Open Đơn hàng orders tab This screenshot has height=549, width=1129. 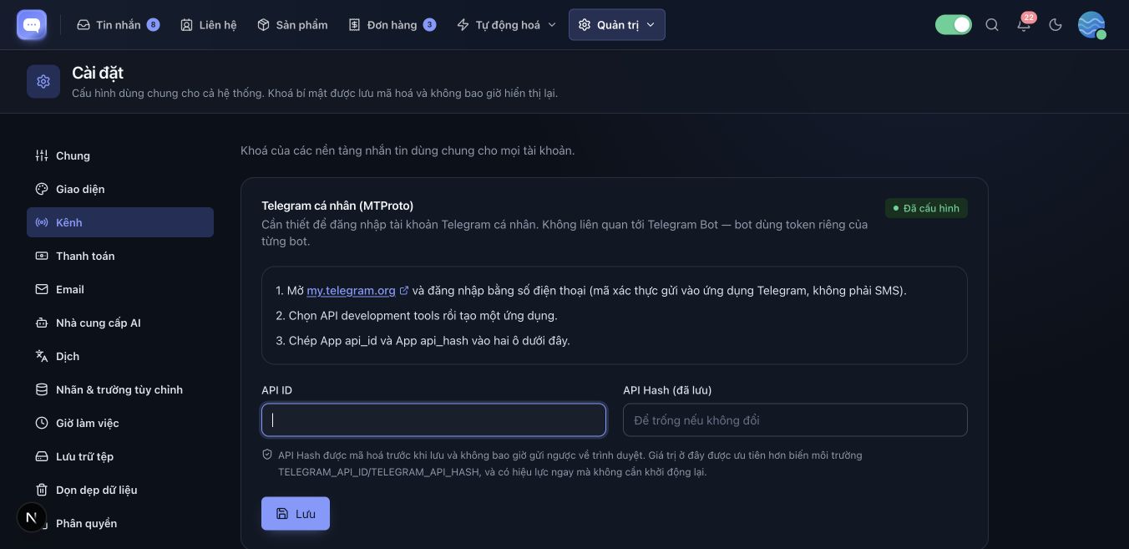tap(392, 25)
